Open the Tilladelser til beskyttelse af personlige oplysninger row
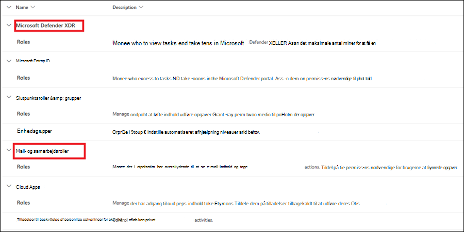Screen dimensions: 464x232 coord(70,220)
